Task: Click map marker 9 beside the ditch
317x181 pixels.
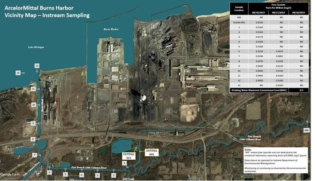Action: pyautogui.click(x=33, y=123)
